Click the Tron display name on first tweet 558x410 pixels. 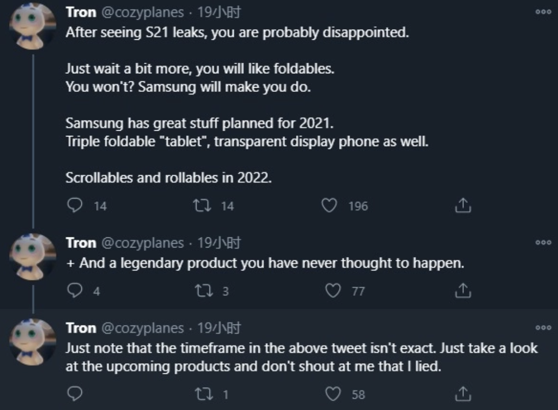(x=81, y=12)
